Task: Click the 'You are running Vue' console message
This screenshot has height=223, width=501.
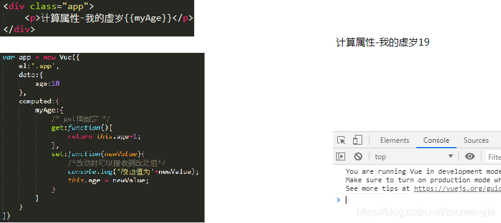Action: (x=423, y=171)
